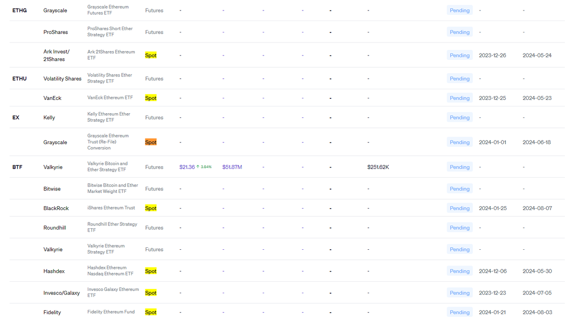Open the ProShares Short Ether Strategy ETF link
Image resolution: width=574 pixels, height=329 pixels.
click(x=110, y=32)
